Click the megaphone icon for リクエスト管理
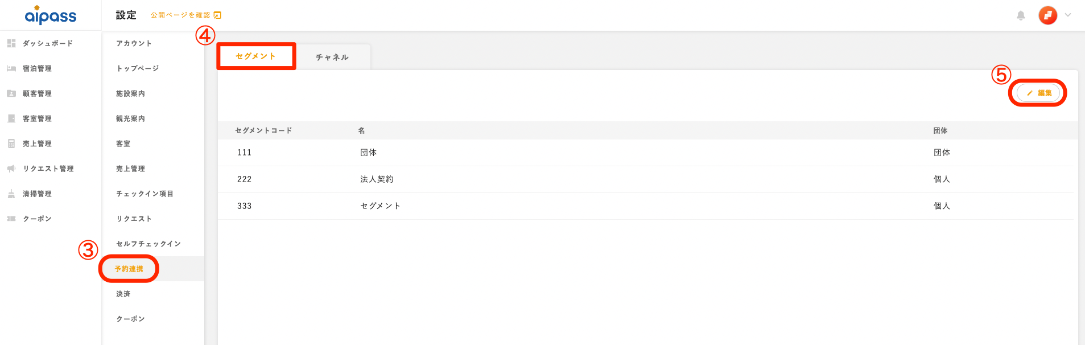Viewport: 1085px width, 345px height. 11,169
